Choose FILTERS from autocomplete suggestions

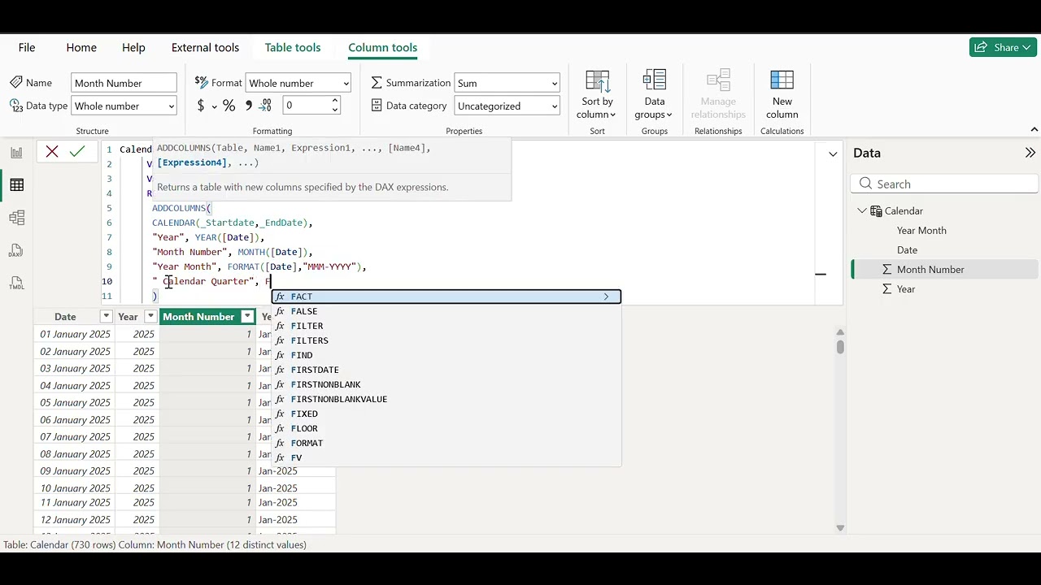point(446,340)
